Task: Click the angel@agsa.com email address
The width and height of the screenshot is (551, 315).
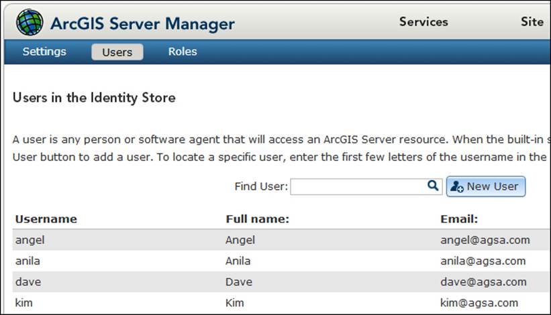Action: (x=485, y=240)
